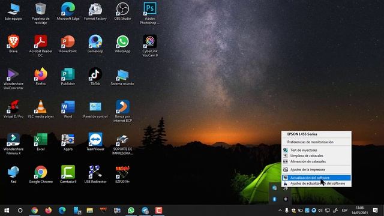The height and width of the screenshot is (216, 384).
Task: Open Panel de control icon
Action: (x=95, y=109)
